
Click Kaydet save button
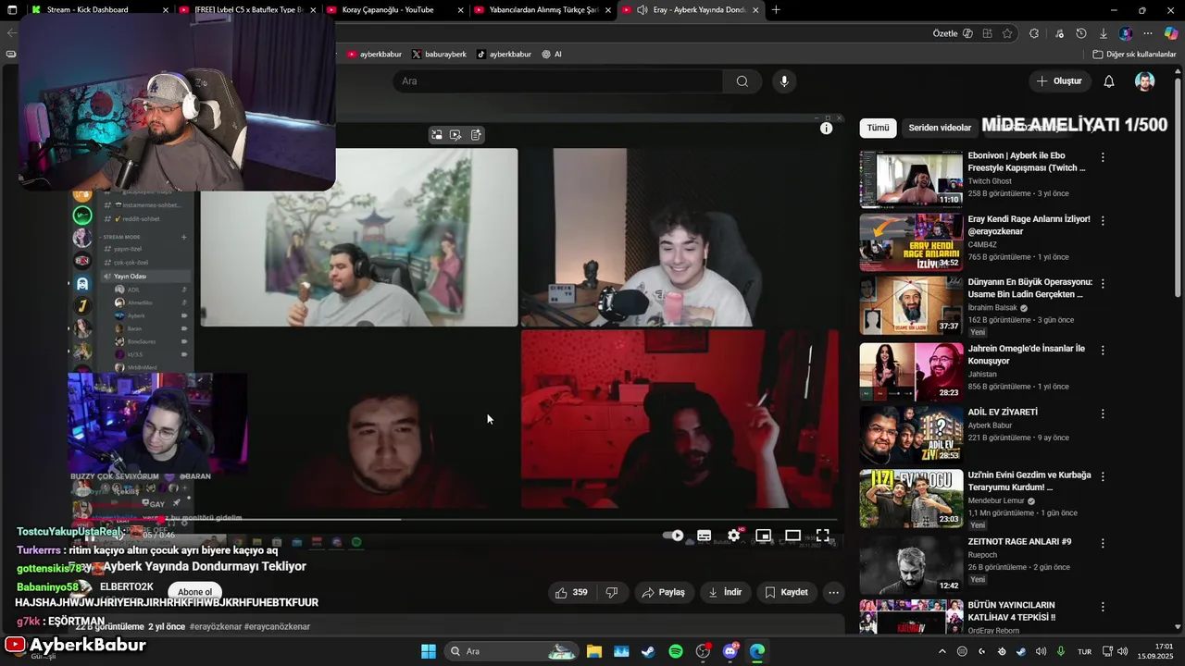point(786,592)
